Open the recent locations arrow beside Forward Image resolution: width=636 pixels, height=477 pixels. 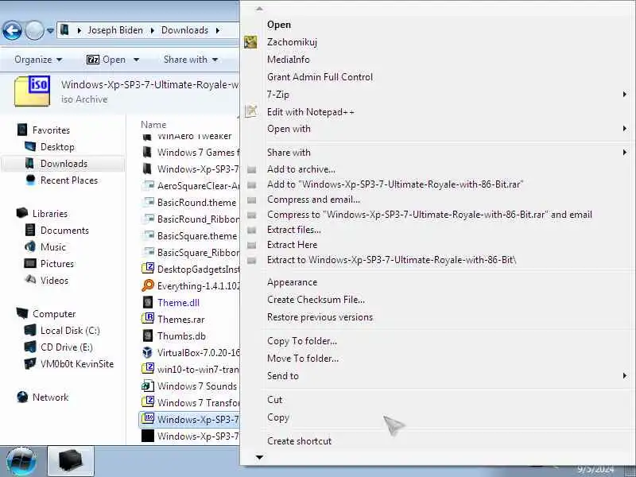(x=50, y=30)
